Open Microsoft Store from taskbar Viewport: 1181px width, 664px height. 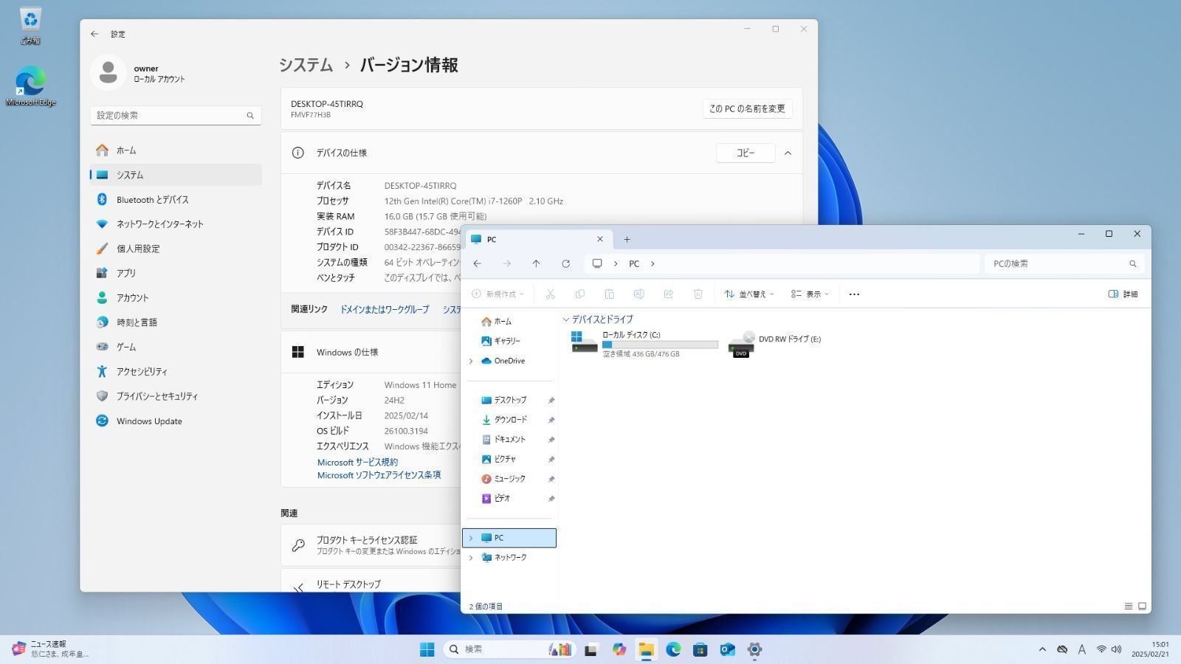700,649
